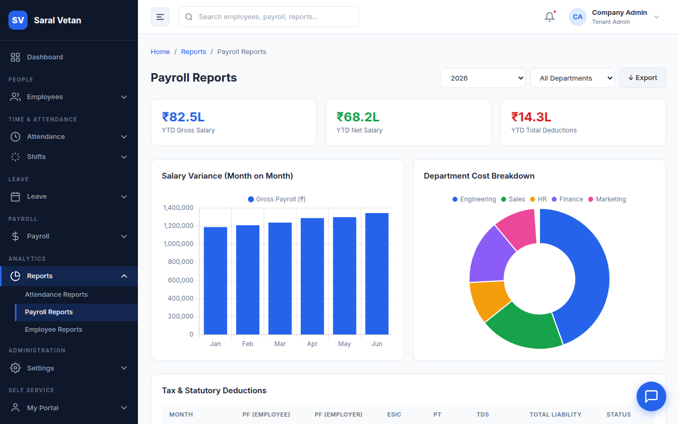This screenshot has height=424, width=679.
Task: Click the SV logo icon
Action: (18, 20)
